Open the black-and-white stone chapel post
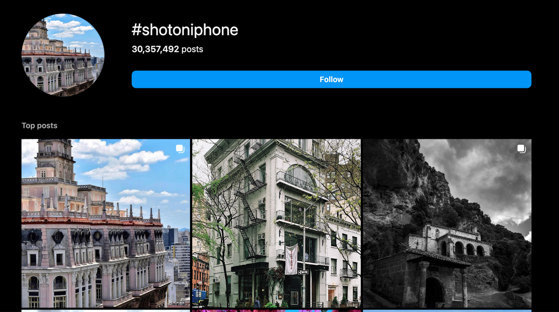559x312 pixels. pos(447,223)
